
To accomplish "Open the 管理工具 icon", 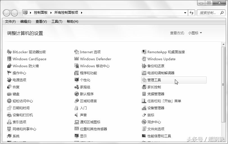I will (x=144, y=80).
